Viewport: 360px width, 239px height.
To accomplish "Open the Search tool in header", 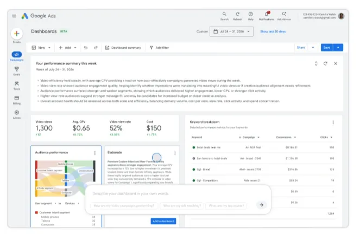I will coord(224,16).
